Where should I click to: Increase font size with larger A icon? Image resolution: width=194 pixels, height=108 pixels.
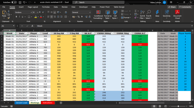(x=40, y=12)
